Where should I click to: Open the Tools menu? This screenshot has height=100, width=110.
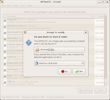(23, 6)
